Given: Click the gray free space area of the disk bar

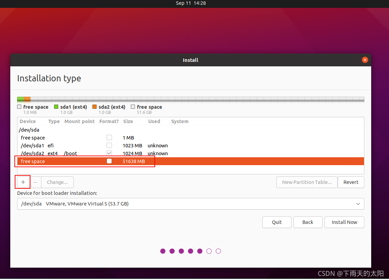Looking at the screenshot, I should click(197, 99).
